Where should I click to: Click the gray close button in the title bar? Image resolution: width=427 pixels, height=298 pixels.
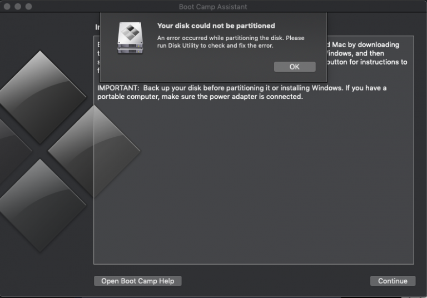(7, 7)
